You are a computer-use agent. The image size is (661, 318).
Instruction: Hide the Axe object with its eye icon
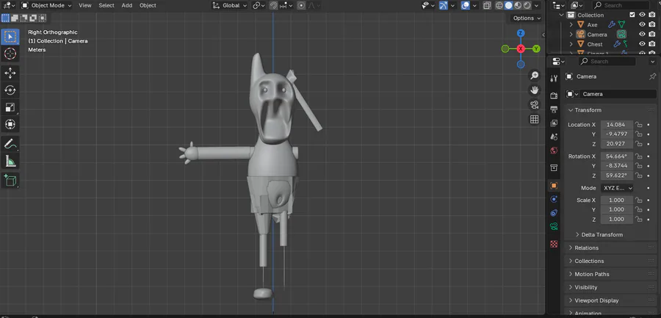[642, 24]
